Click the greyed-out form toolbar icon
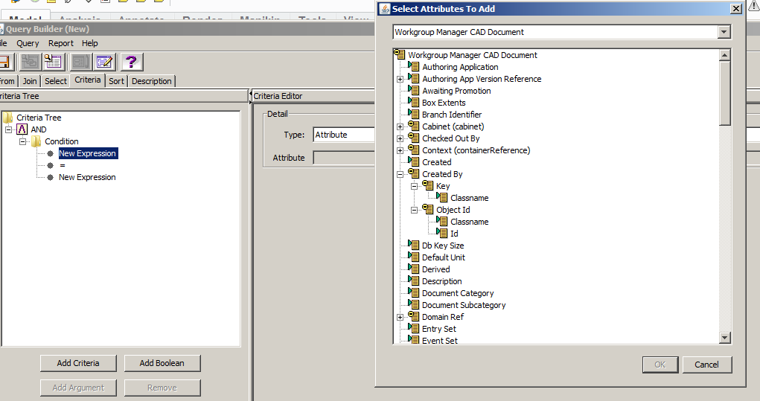Image resolution: width=760 pixels, height=401 pixels. (80, 62)
